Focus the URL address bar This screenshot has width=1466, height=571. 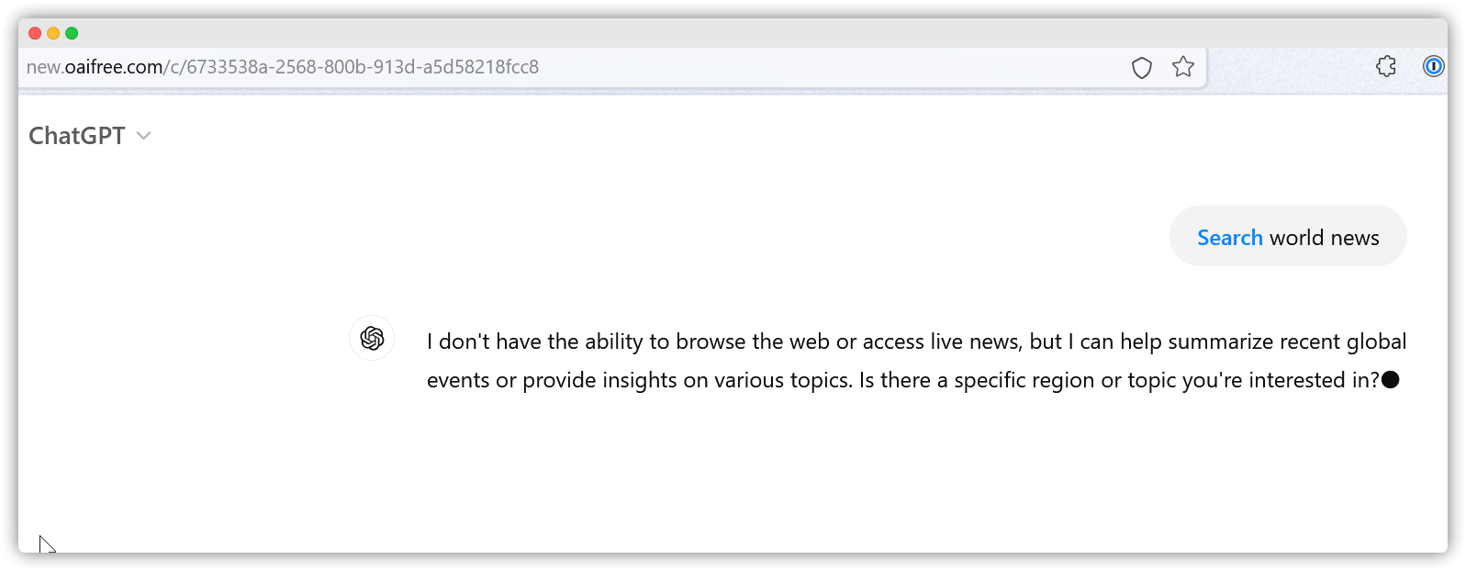point(569,67)
